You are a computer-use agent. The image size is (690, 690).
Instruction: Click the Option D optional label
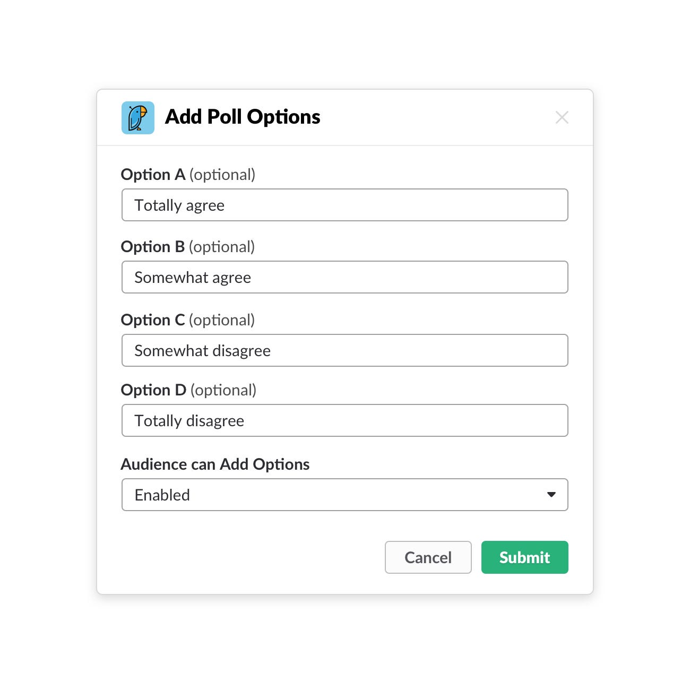[x=188, y=390]
